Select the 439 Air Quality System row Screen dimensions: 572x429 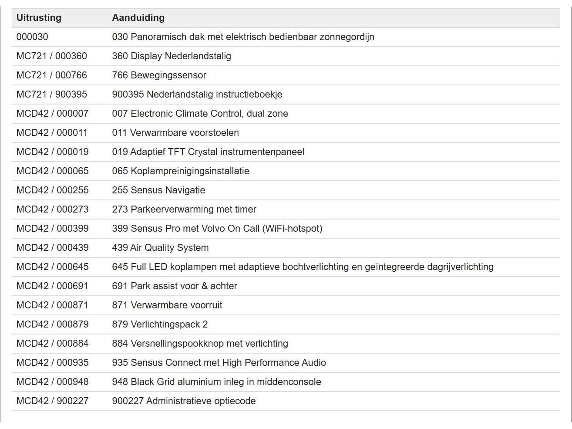pyautogui.click(x=286, y=248)
